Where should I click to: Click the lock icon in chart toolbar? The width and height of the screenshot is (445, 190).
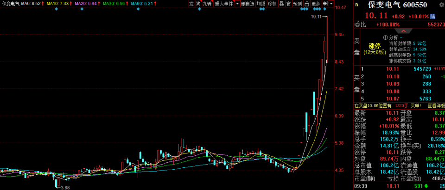(307, 4)
